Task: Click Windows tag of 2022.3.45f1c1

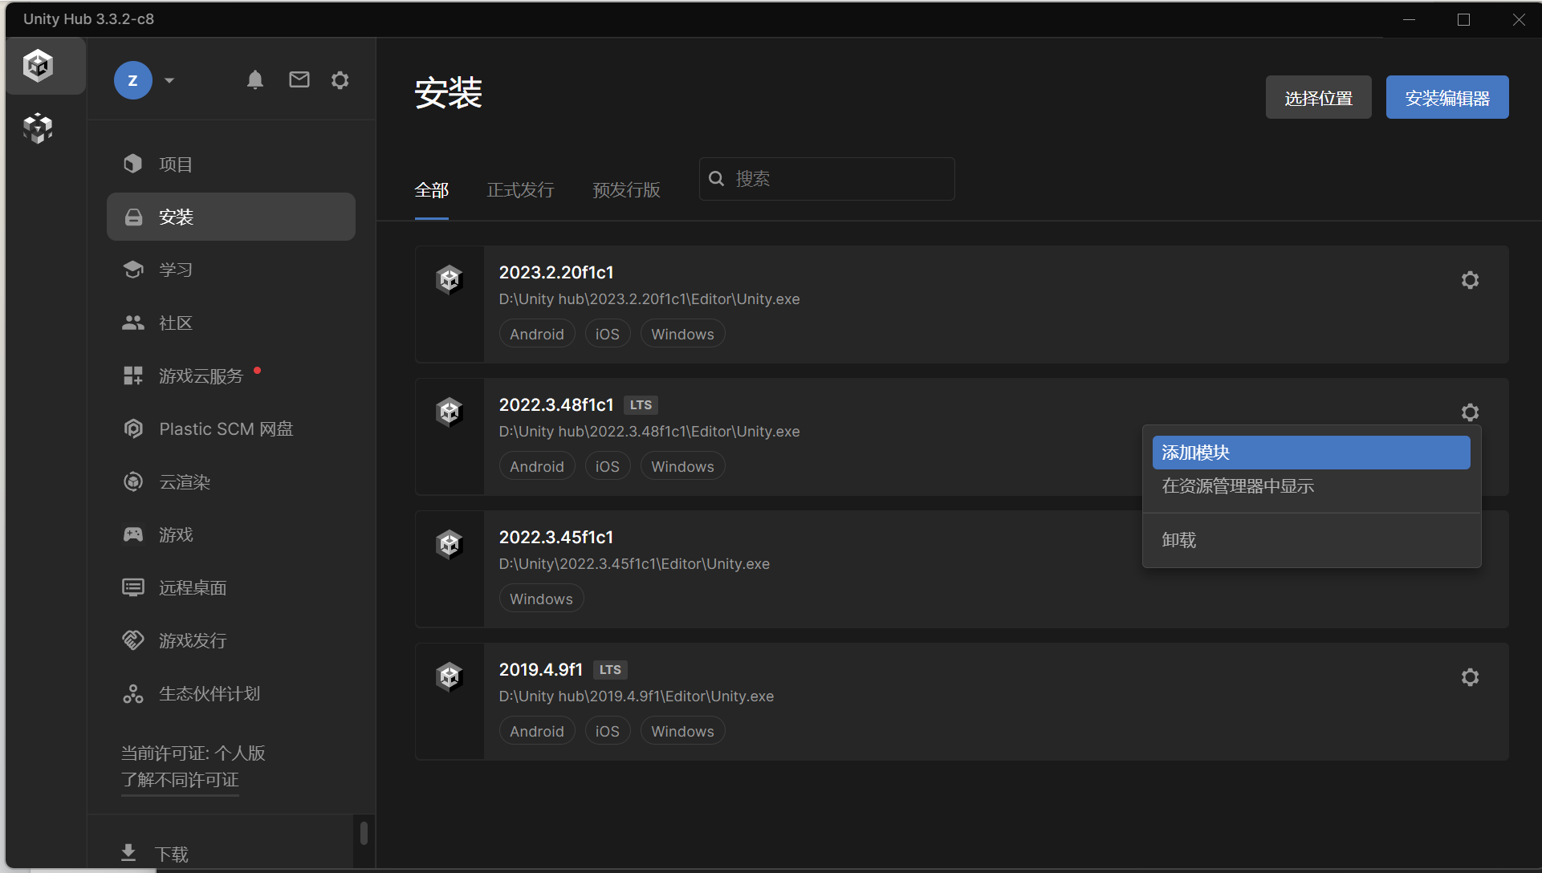Action: click(x=542, y=599)
